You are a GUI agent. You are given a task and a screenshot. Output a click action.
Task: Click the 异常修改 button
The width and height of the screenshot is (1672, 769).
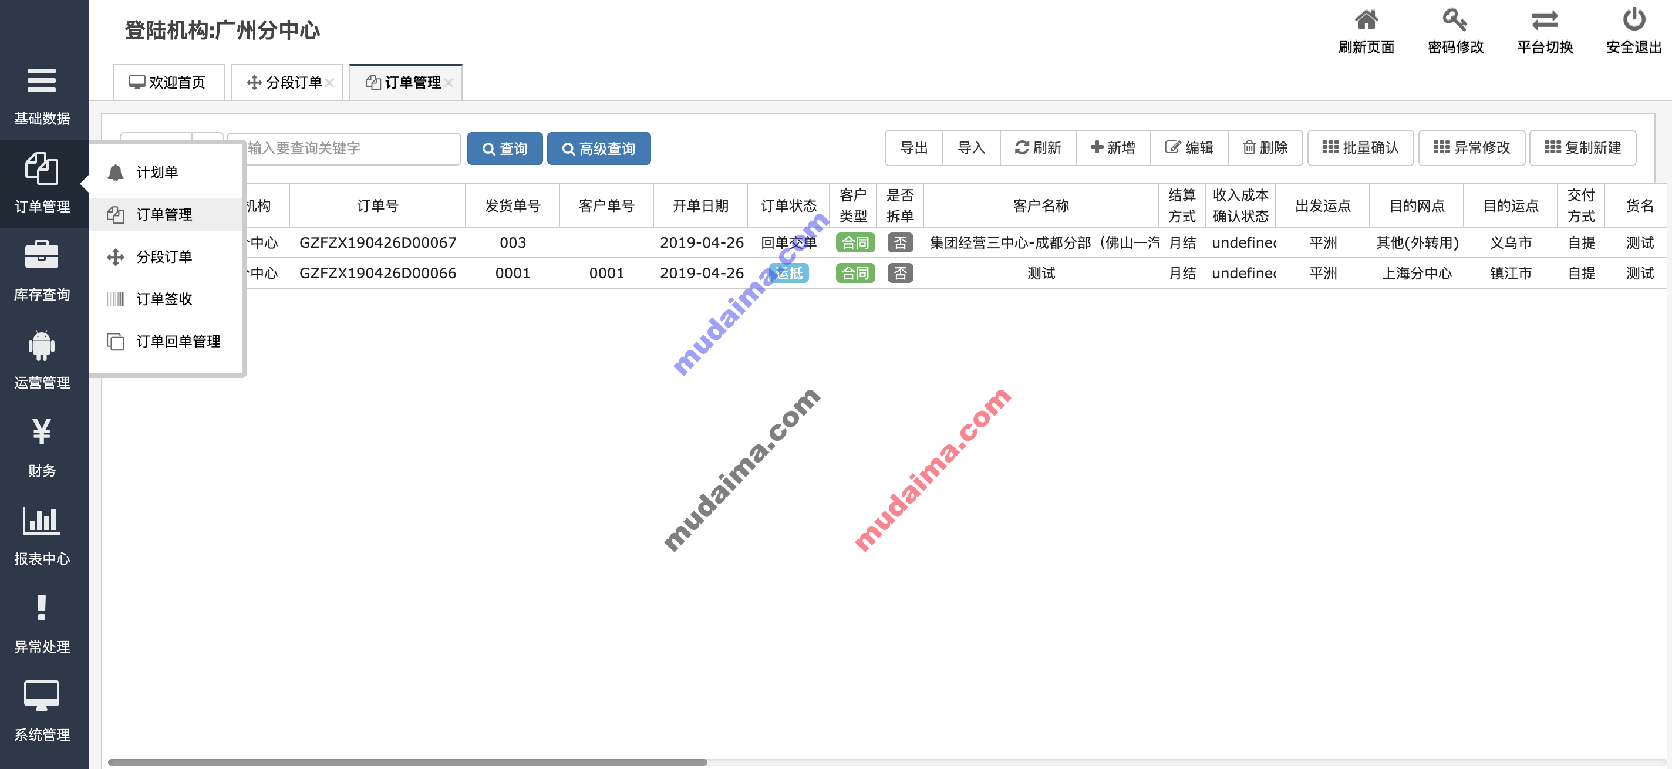[x=1471, y=148]
